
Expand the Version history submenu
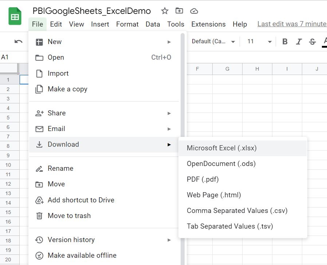tap(71, 240)
